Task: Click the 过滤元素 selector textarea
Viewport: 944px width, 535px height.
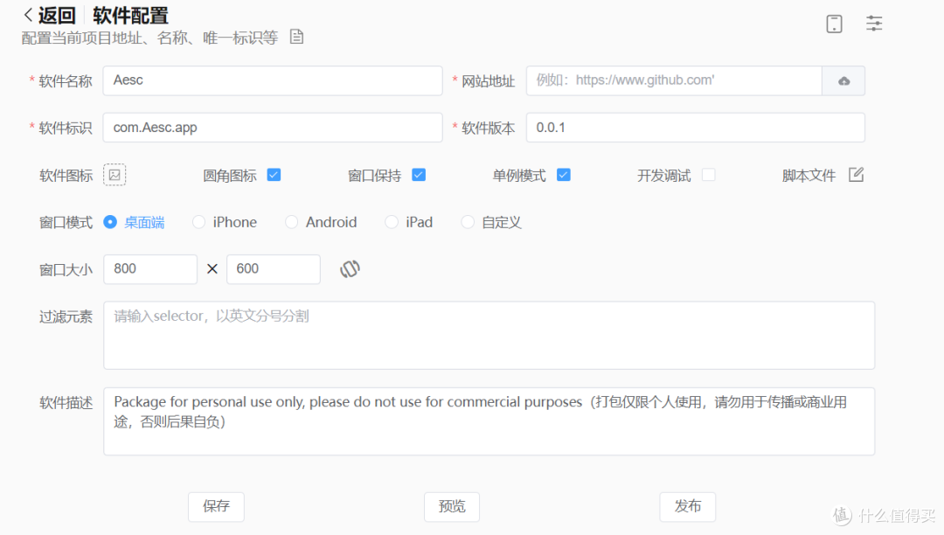Action: [x=489, y=335]
